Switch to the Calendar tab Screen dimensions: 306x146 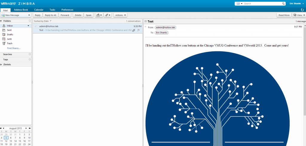(x=39, y=10)
